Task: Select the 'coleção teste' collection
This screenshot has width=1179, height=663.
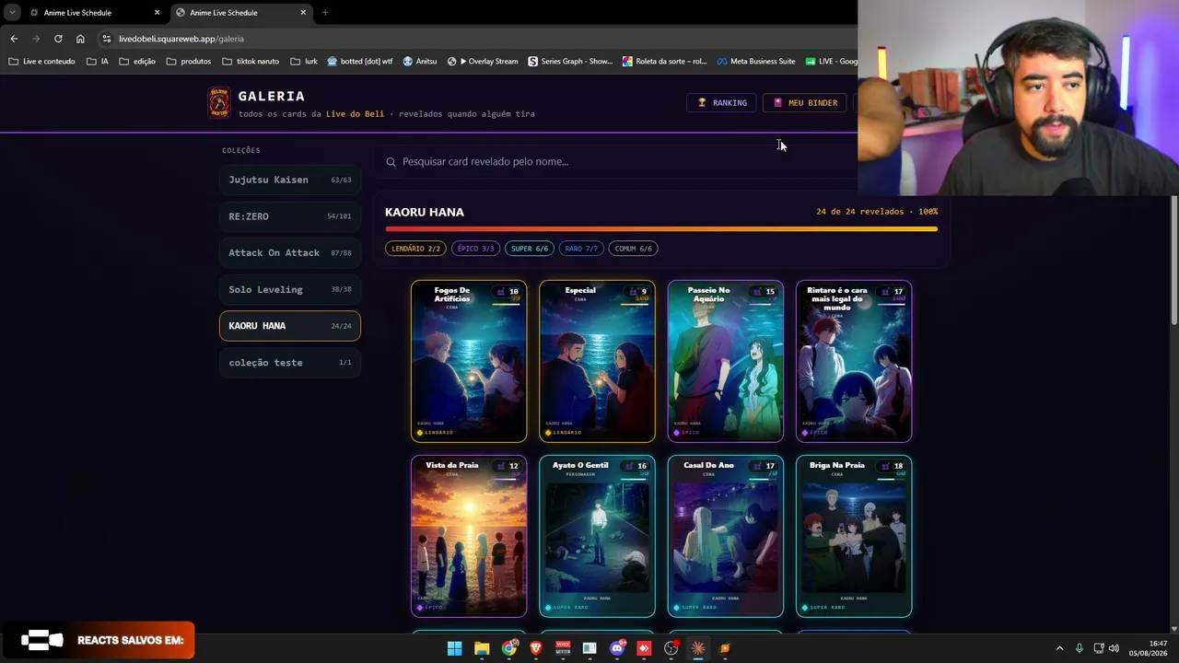Action: 290,363
